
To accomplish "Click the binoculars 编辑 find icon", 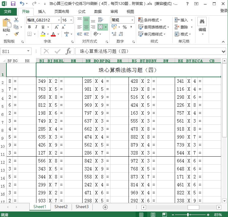I will [x=202, y=21].
